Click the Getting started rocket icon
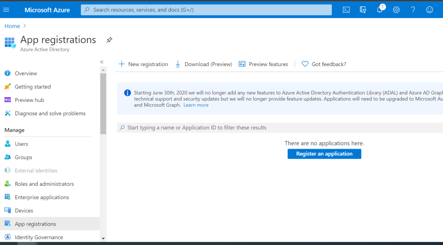443x245 pixels. pos(8,87)
